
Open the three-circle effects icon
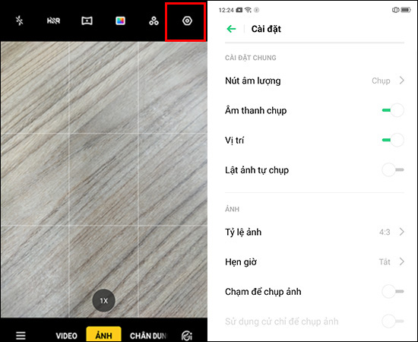pyautogui.click(x=154, y=21)
